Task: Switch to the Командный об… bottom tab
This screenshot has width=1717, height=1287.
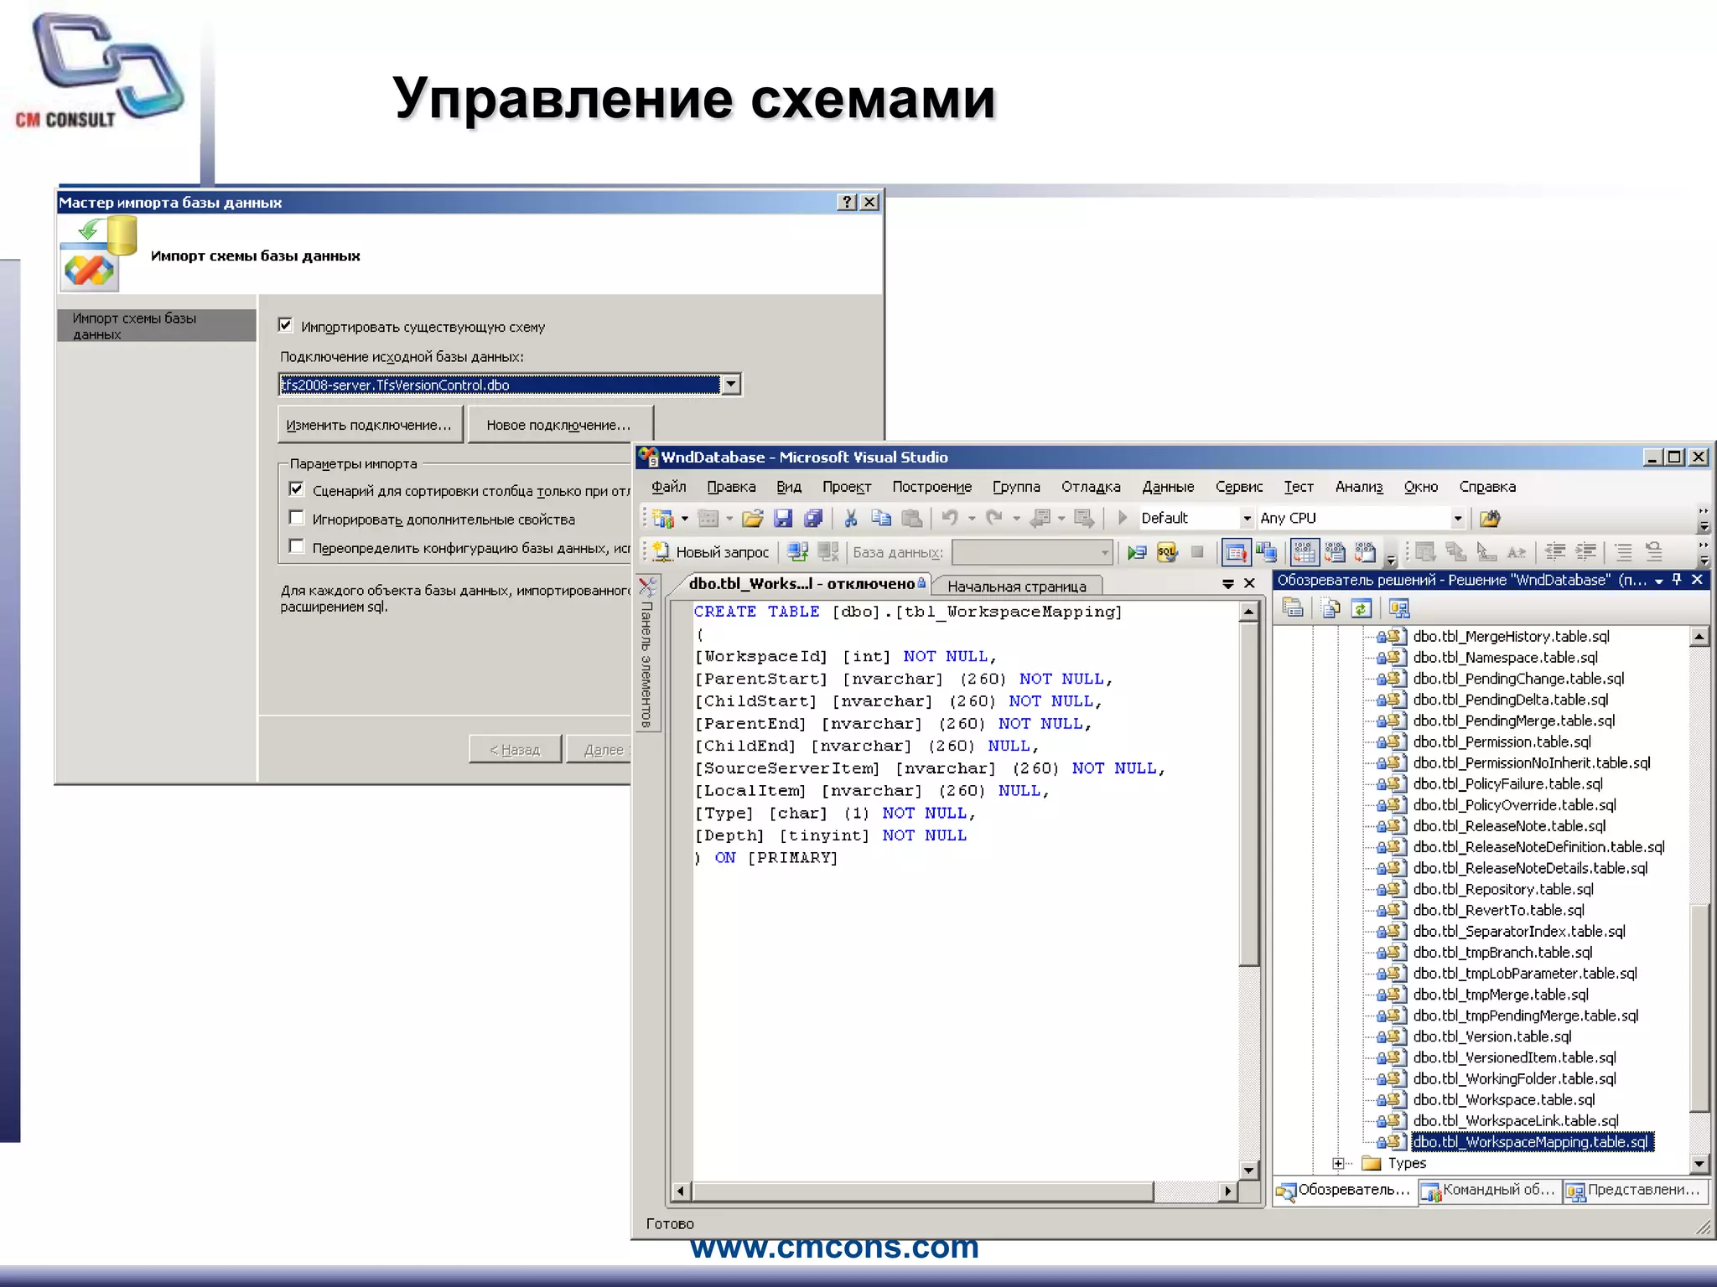Action: 1489,1191
